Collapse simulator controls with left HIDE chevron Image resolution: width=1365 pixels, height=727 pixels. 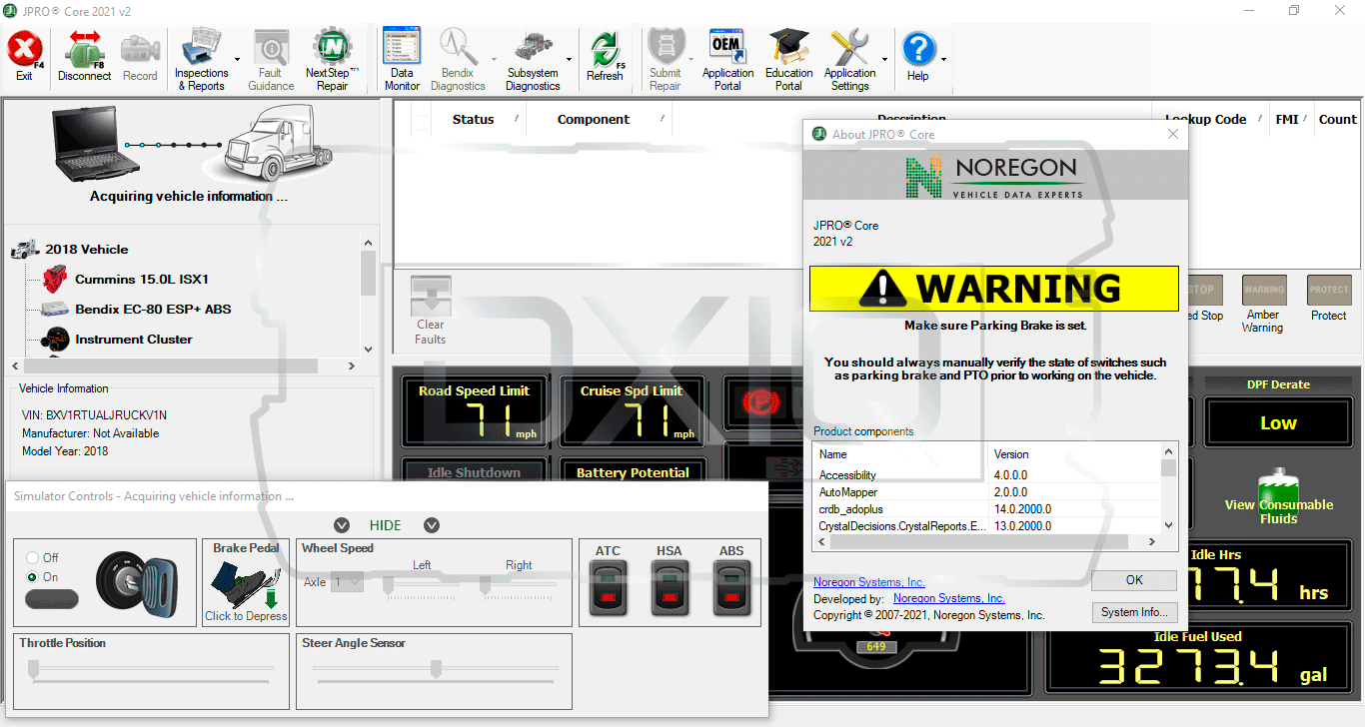coord(342,525)
